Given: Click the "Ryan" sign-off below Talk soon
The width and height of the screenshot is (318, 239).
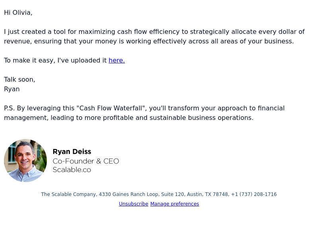Looking at the screenshot, I should [x=12, y=89].
